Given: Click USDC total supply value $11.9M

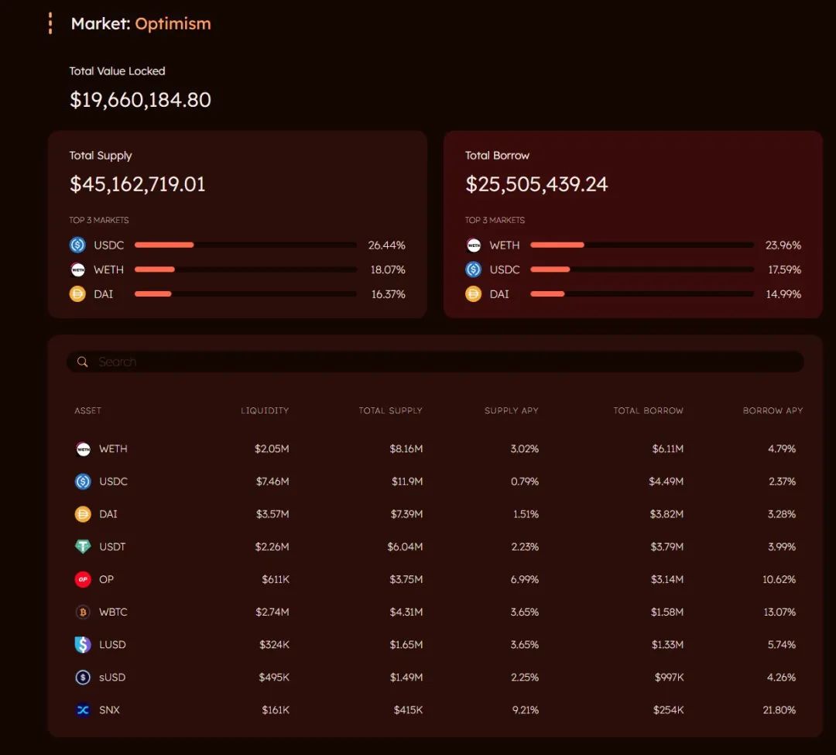Looking at the screenshot, I should [407, 482].
